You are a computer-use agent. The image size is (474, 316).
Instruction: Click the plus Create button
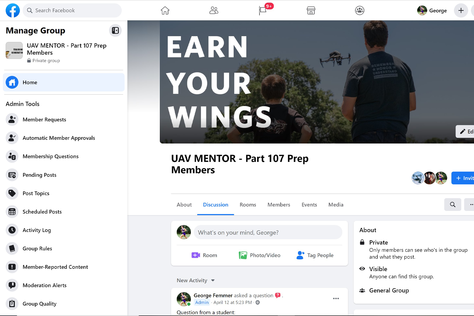pyautogui.click(x=461, y=11)
